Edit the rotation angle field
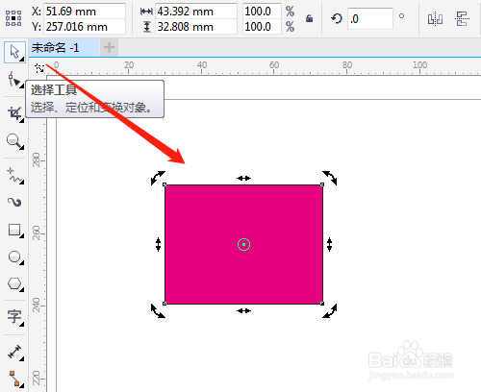This screenshot has width=481, height=392. (370, 19)
